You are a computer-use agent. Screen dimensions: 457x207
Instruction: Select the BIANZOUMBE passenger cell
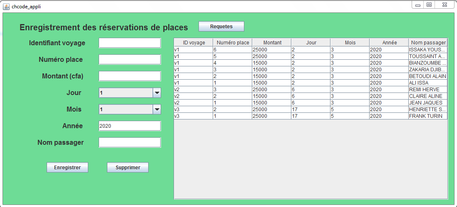point(428,63)
